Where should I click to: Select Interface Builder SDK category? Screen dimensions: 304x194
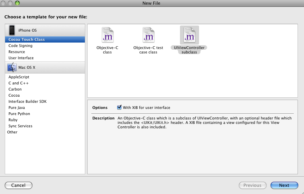45,101
